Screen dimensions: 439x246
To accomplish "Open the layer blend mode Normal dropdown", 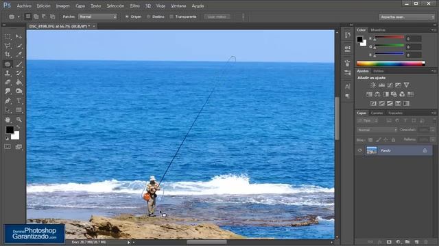I will coord(377,130).
